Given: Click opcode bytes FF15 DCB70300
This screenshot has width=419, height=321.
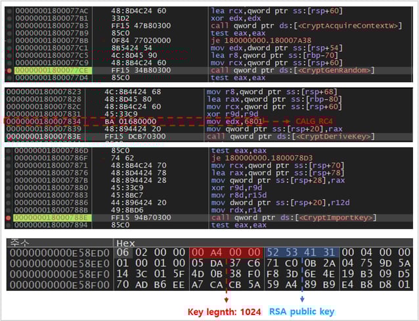Looking at the screenshot, I should pos(135,137).
